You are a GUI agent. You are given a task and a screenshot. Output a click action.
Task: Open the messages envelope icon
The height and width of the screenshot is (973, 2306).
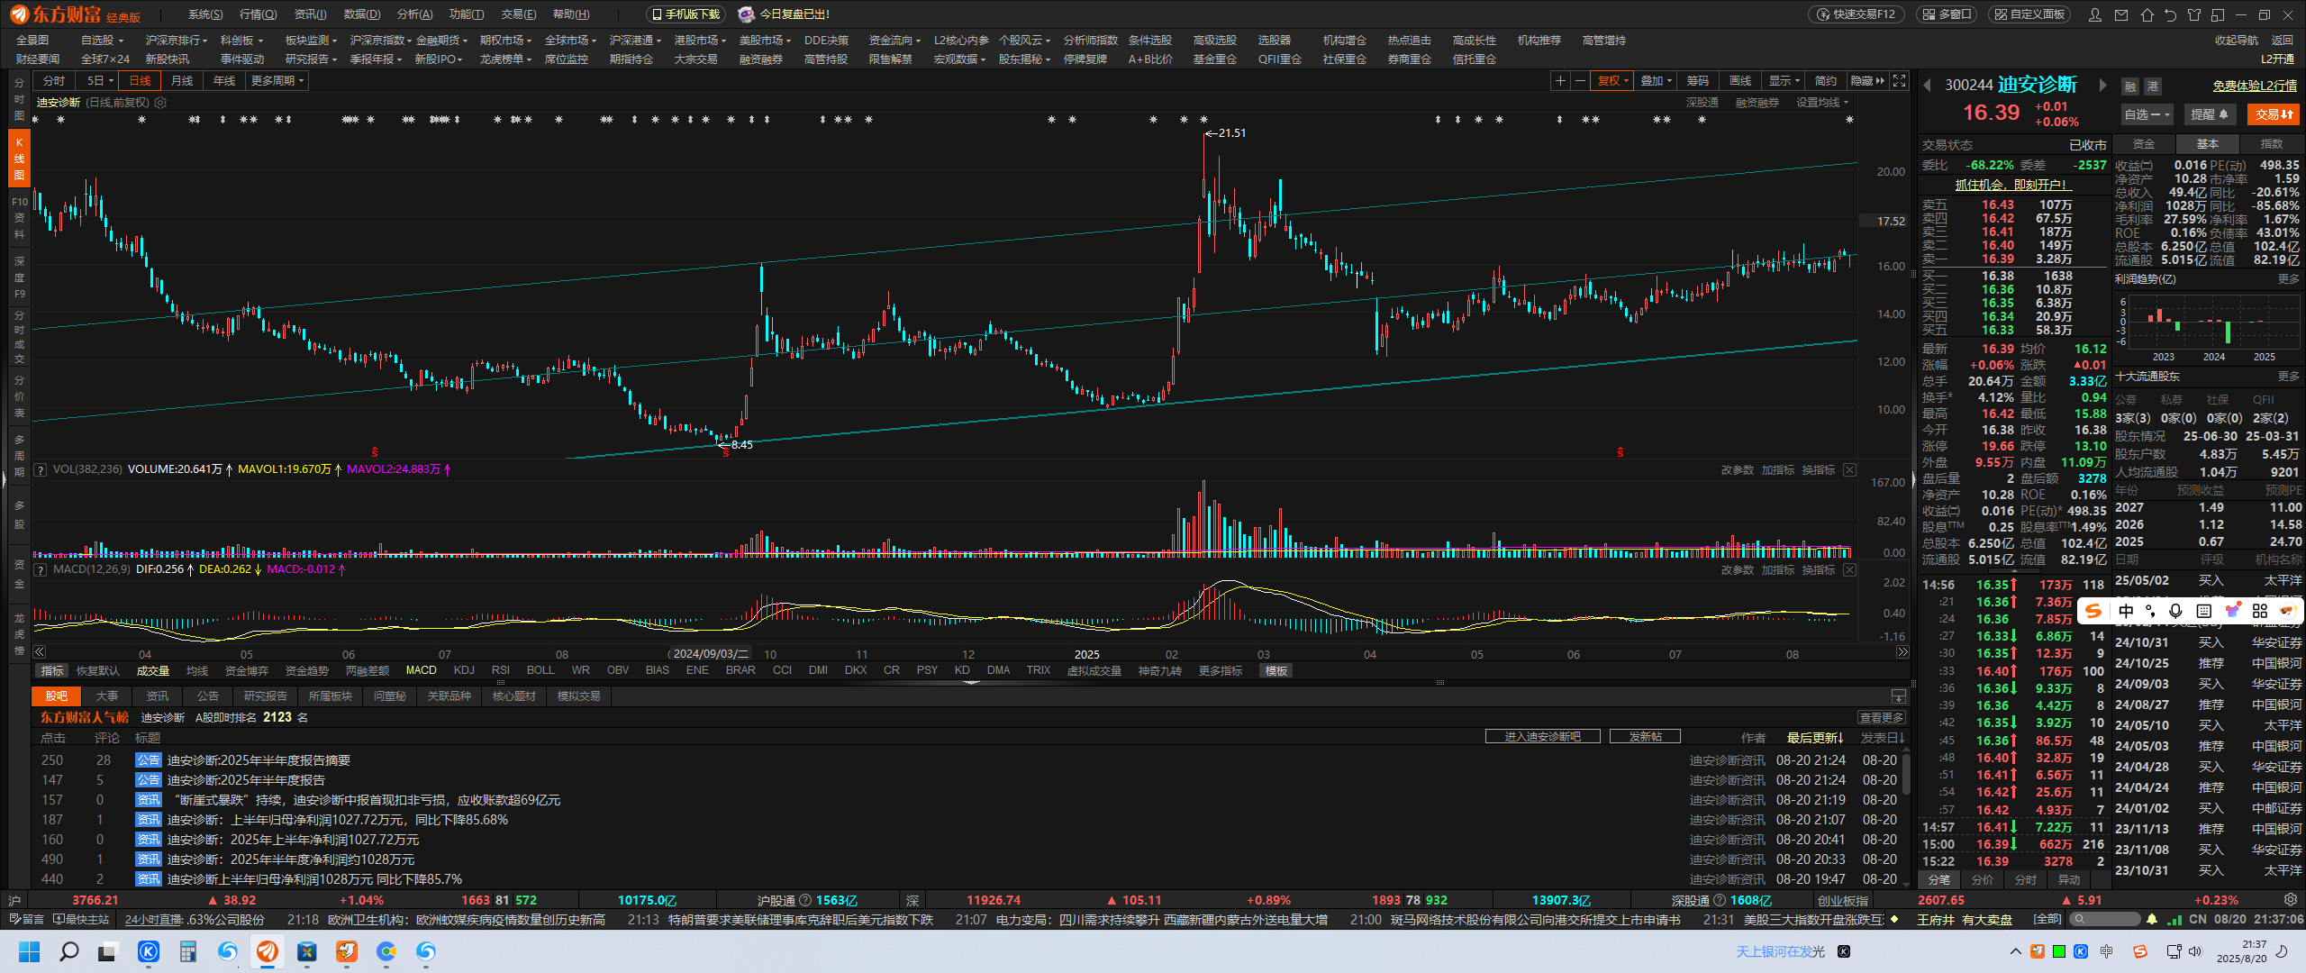(2121, 14)
